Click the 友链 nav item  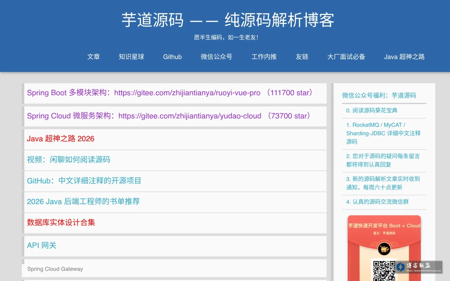(x=302, y=57)
